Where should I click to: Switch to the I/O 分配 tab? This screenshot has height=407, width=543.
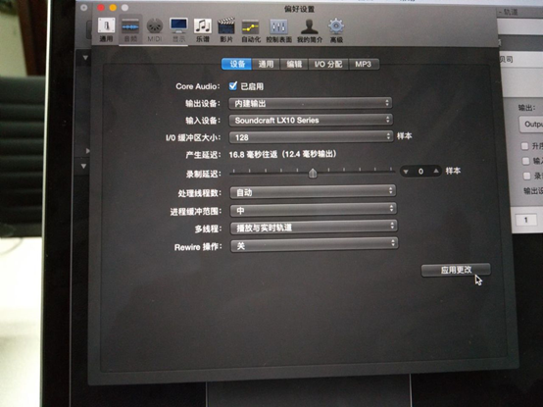click(328, 64)
